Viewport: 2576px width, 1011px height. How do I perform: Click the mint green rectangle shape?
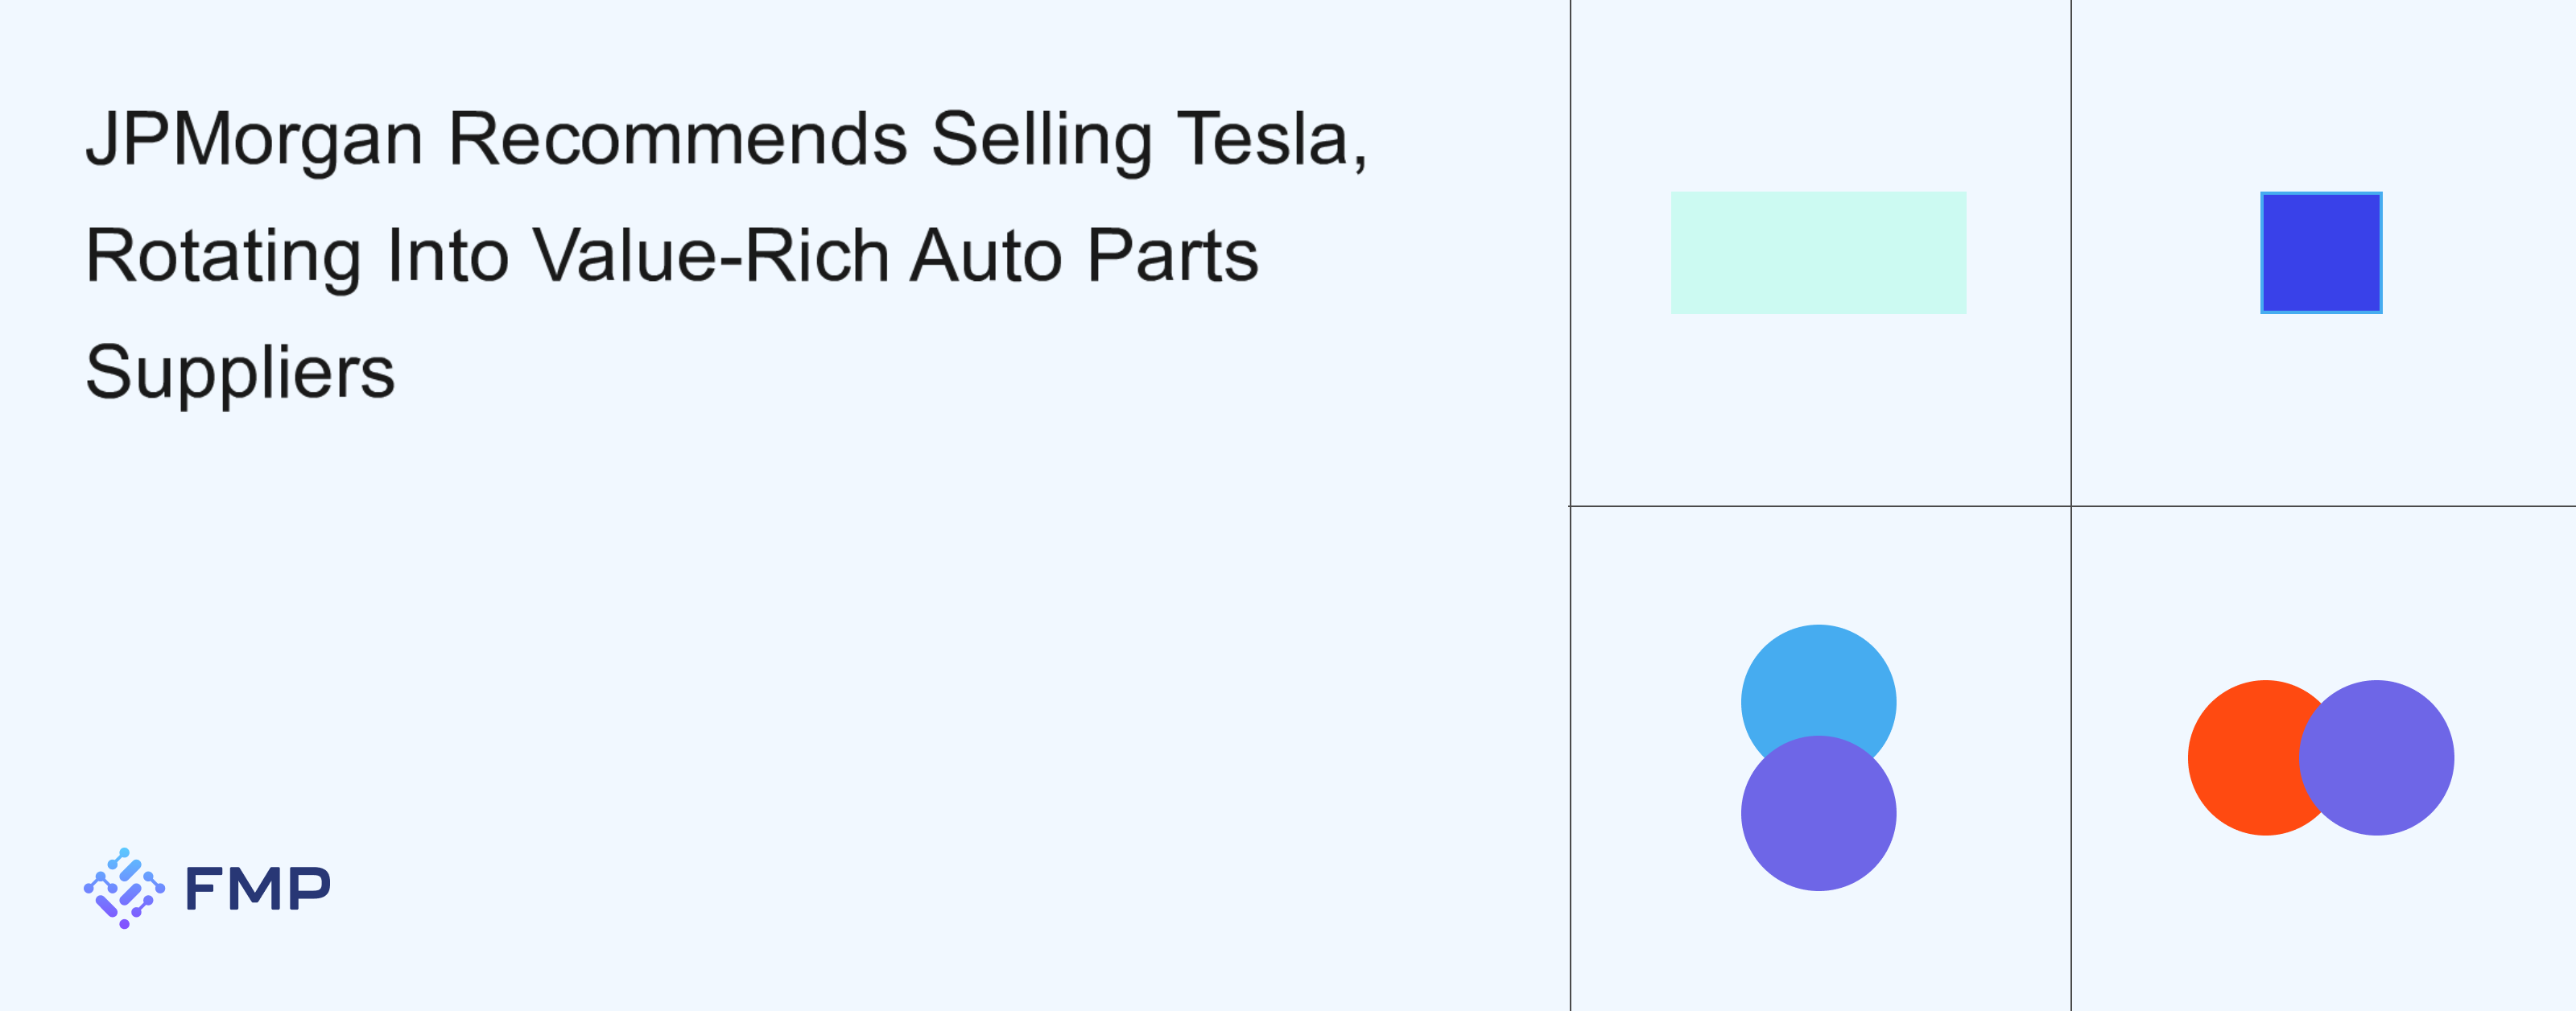1818,252
